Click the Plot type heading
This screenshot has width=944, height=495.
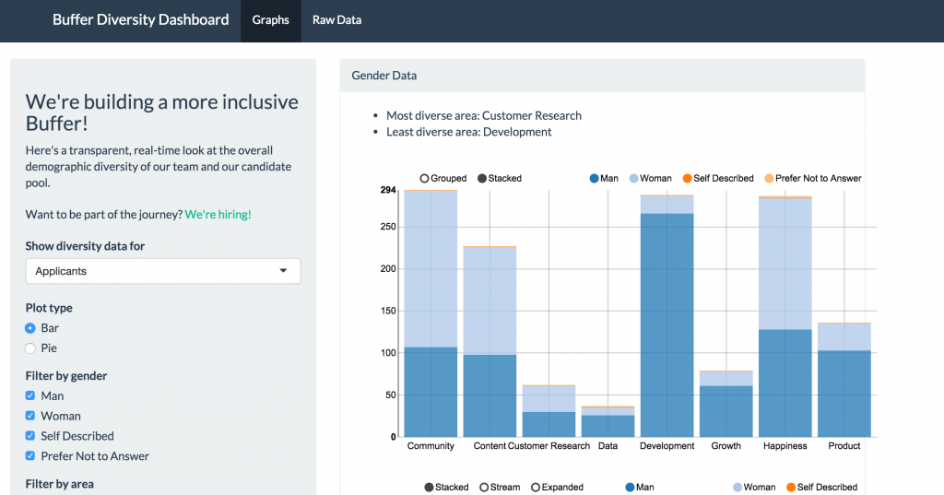coord(49,308)
